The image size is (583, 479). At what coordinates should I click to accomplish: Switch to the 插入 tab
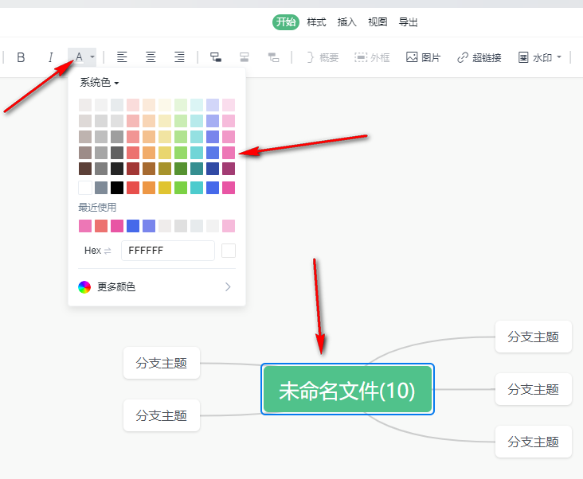click(347, 22)
